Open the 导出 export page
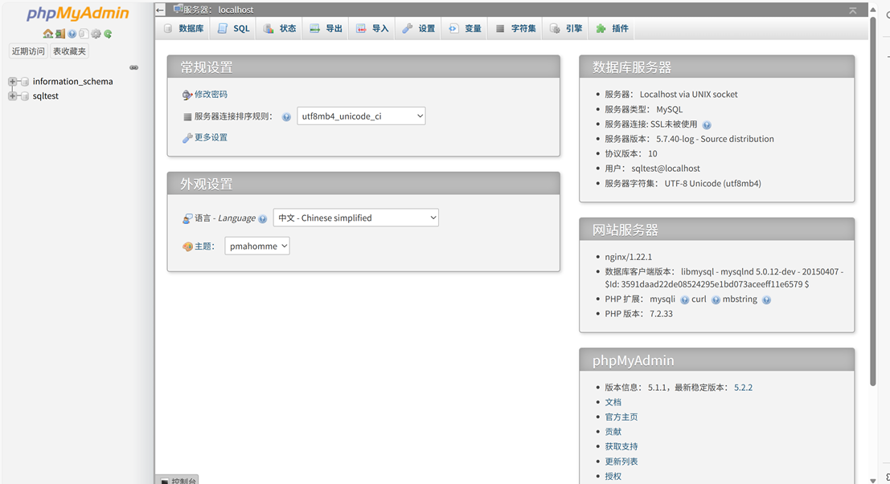Image resolution: width=890 pixels, height=484 pixels. [x=325, y=27]
